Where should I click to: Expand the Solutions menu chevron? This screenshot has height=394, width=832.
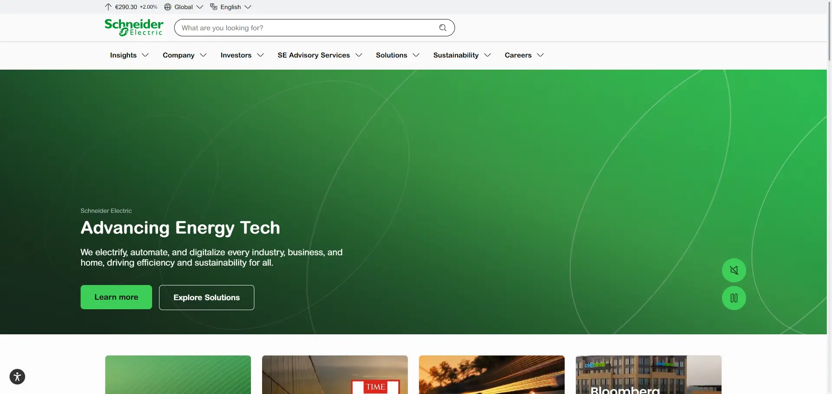click(x=416, y=55)
